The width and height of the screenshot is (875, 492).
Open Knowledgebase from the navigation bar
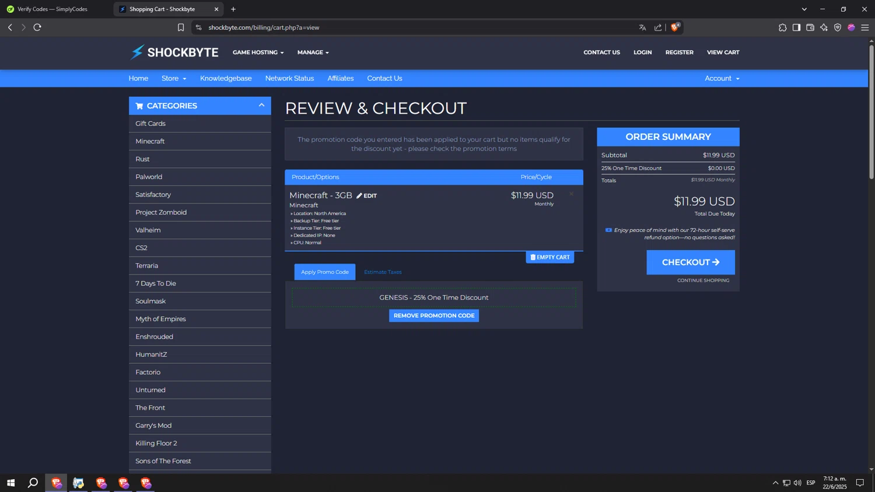(x=226, y=78)
